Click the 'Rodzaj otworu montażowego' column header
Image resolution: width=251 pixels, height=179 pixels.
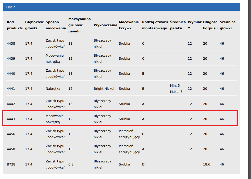tap(155, 25)
